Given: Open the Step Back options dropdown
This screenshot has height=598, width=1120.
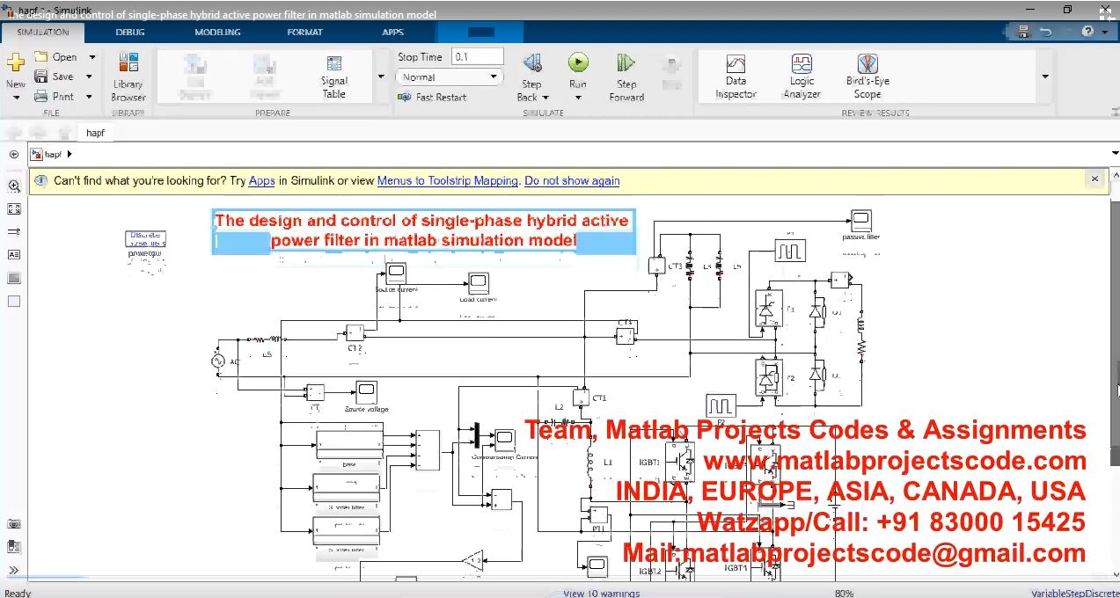Looking at the screenshot, I should click(x=545, y=98).
